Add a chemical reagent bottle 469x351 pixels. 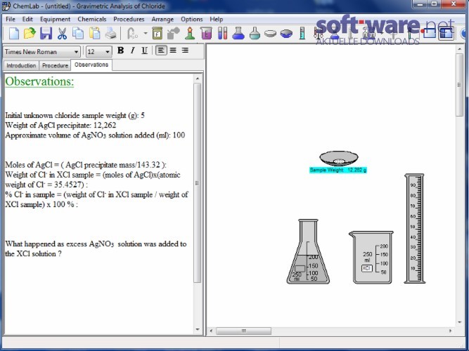[x=158, y=33]
